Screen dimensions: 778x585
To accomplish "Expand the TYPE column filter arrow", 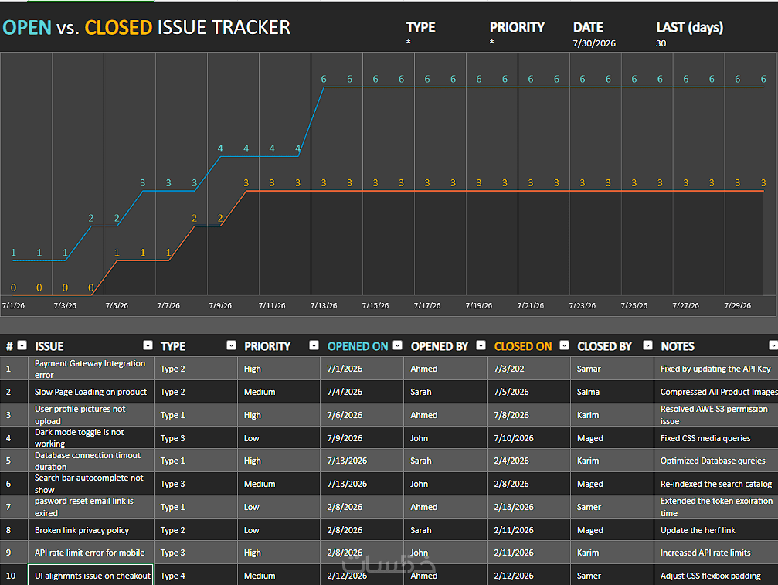I will click(x=231, y=345).
